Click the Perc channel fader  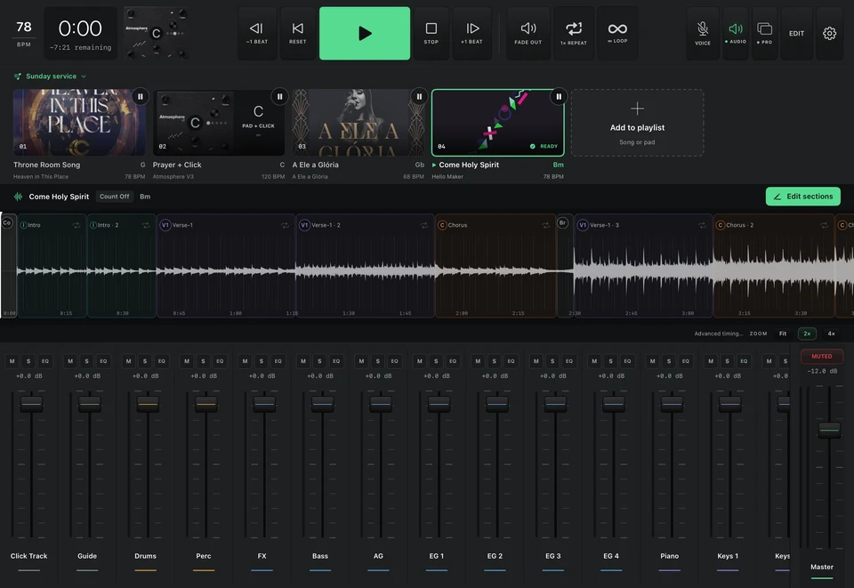205,404
